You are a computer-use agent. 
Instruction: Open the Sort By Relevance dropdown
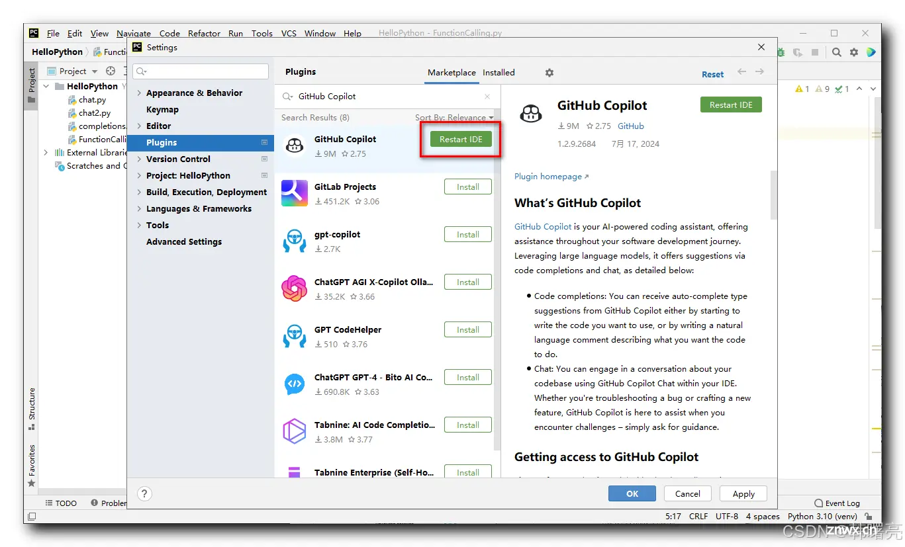click(454, 118)
